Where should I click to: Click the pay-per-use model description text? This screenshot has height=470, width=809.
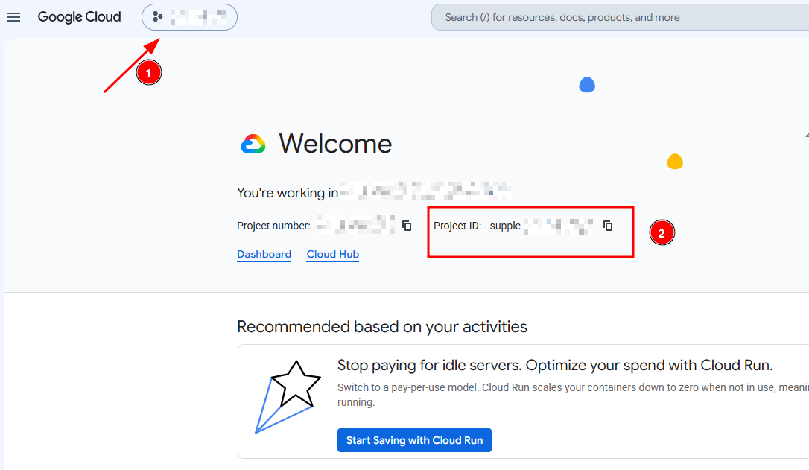573,395
